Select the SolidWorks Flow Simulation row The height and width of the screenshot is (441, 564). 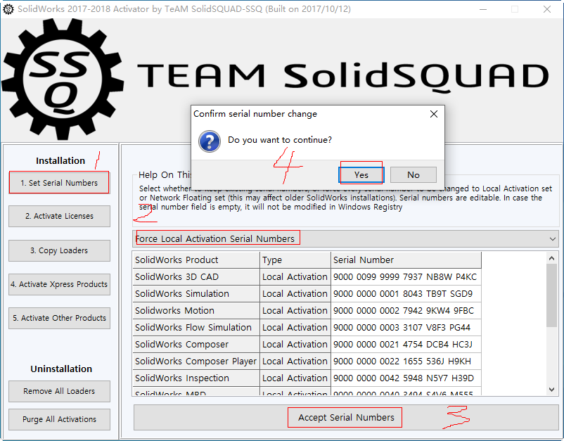[x=307, y=328]
